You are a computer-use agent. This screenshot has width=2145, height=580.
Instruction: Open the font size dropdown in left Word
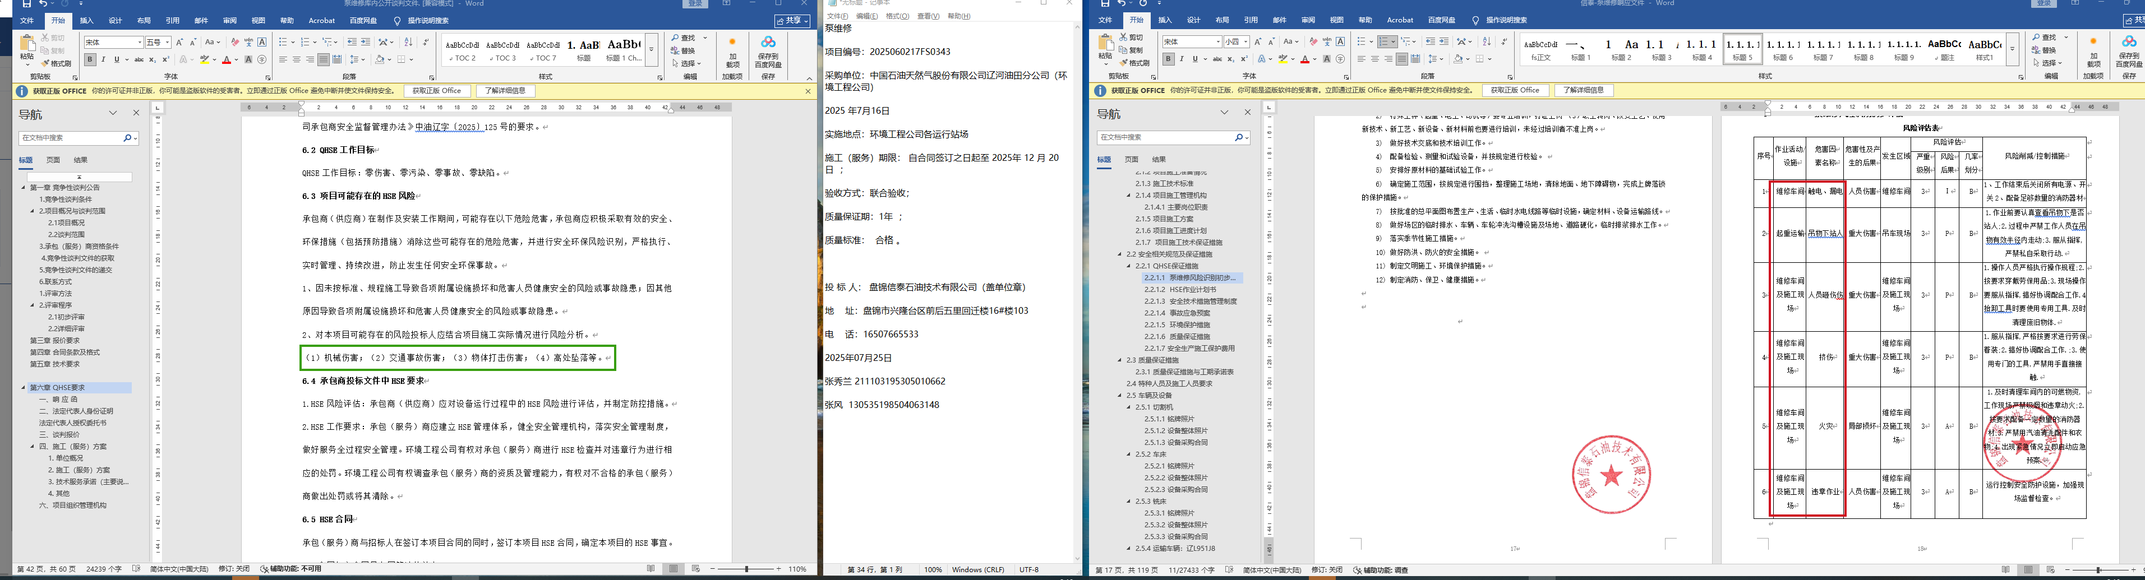tap(167, 43)
